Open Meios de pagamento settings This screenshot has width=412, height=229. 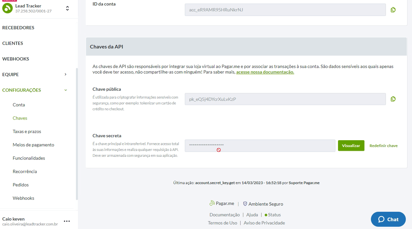click(x=33, y=145)
